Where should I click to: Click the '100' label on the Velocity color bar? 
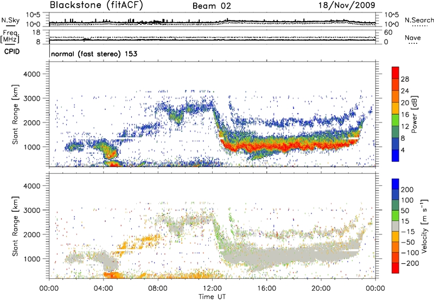407,200
